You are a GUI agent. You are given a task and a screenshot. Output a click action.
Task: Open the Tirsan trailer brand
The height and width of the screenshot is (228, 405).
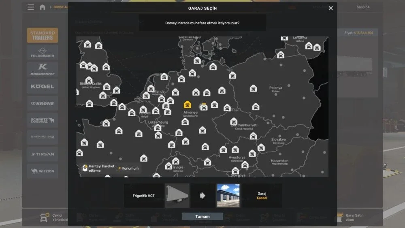click(x=43, y=154)
